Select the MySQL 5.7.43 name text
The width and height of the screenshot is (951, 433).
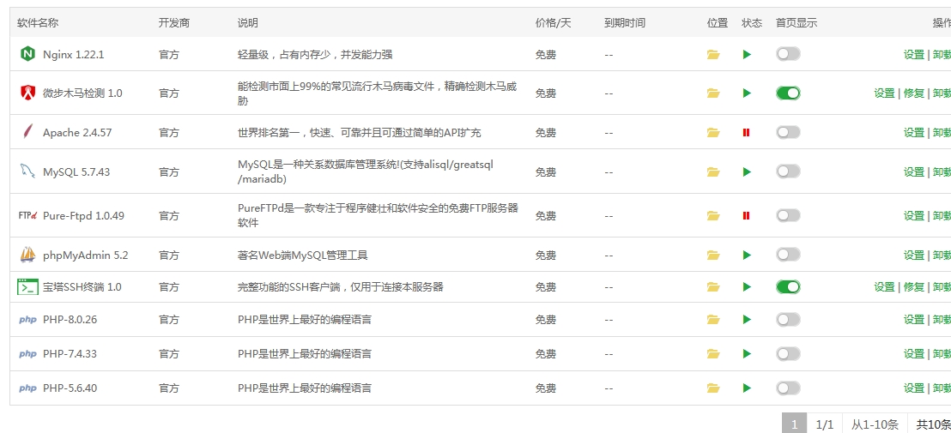coord(76,172)
